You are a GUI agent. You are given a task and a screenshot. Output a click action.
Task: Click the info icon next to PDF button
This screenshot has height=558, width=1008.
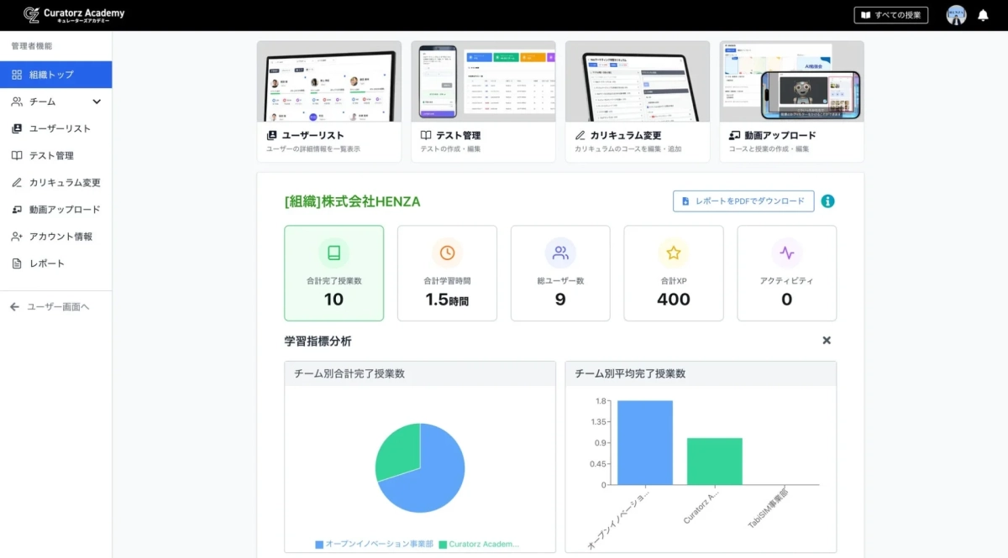click(827, 201)
